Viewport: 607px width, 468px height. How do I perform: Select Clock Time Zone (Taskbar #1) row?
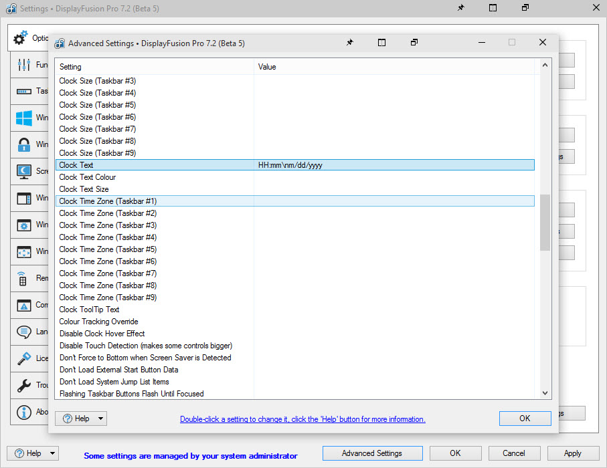point(154,201)
